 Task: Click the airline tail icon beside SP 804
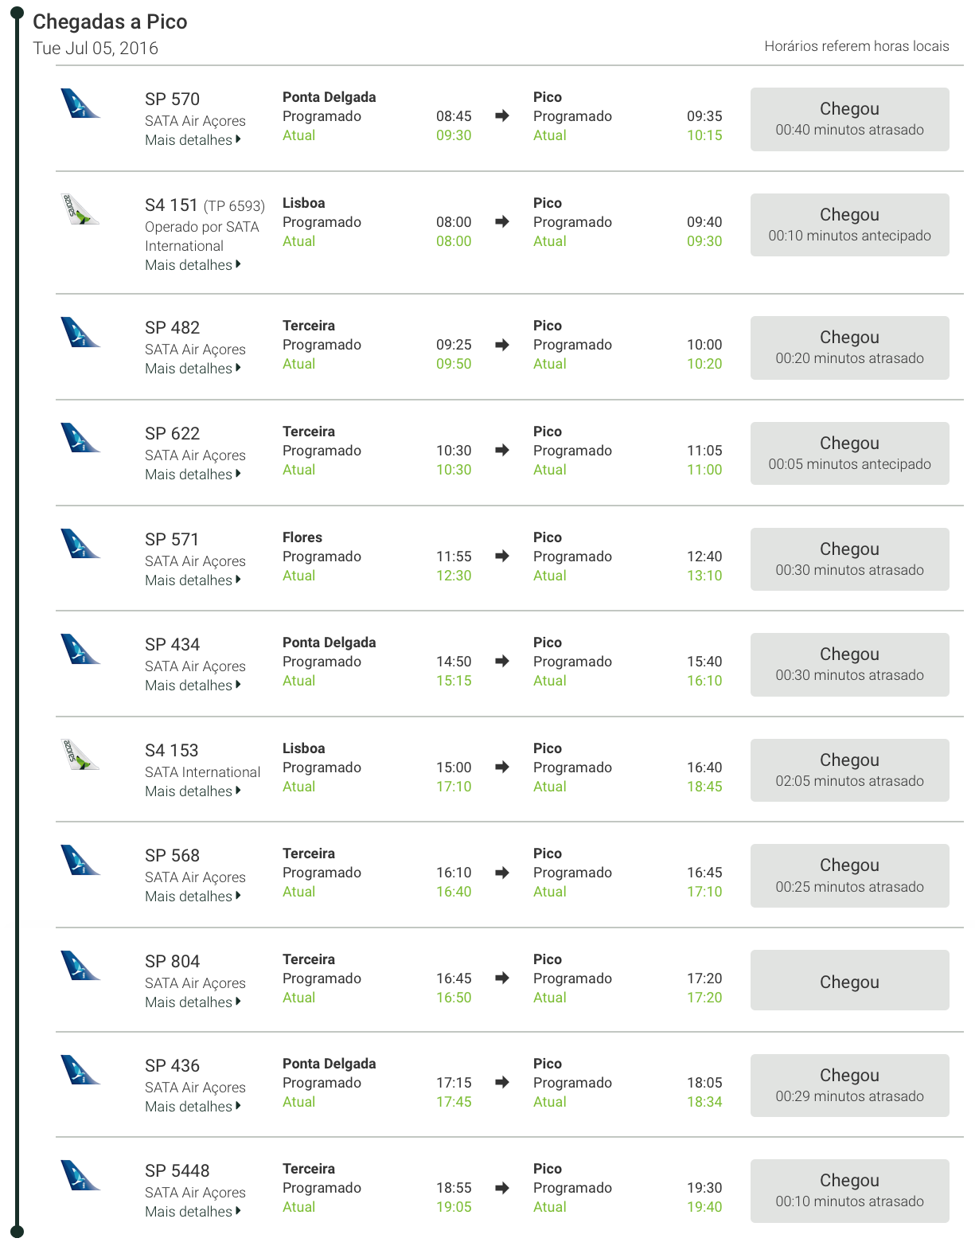click(80, 966)
